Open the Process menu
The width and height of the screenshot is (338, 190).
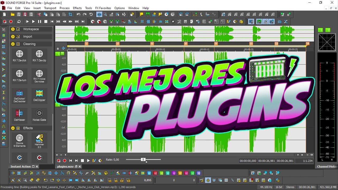[64, 8]
